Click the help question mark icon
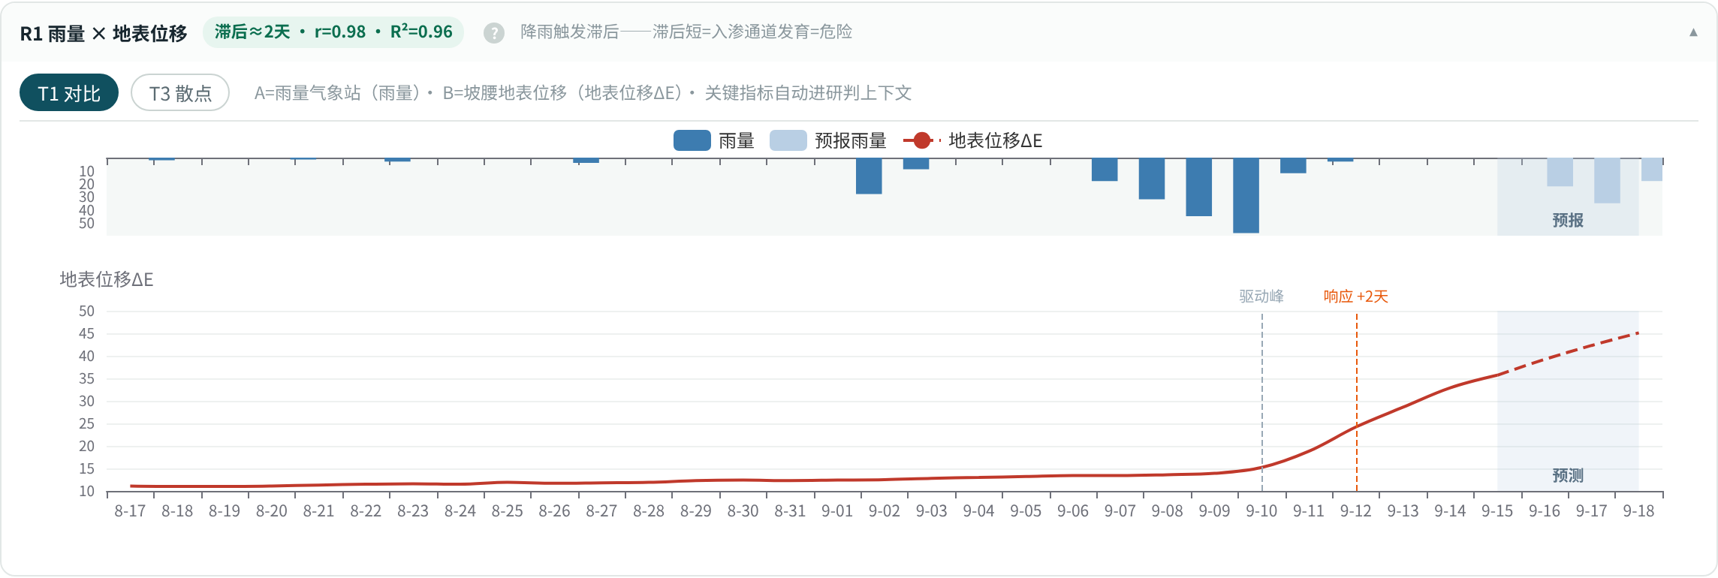This screenshot has height=578, width=1718. point(493,33)
